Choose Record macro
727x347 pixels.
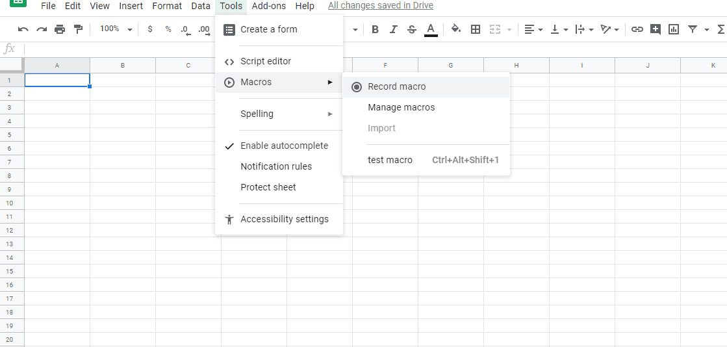(426, 87)
